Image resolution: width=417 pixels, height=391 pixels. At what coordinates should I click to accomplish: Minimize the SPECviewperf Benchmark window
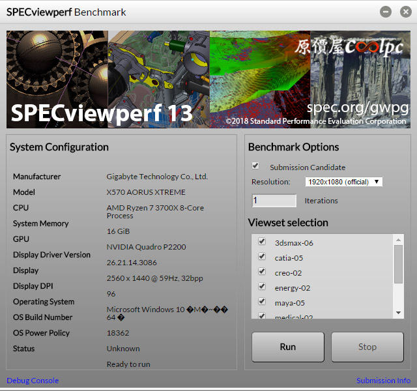[x=386, y=12]
